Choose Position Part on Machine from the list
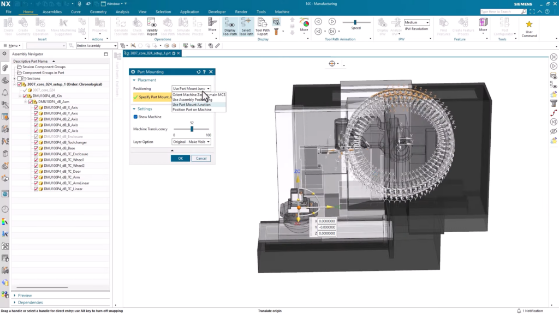This screenshot has width=559, height=314. pyautogui.click(x=191, y=110)
